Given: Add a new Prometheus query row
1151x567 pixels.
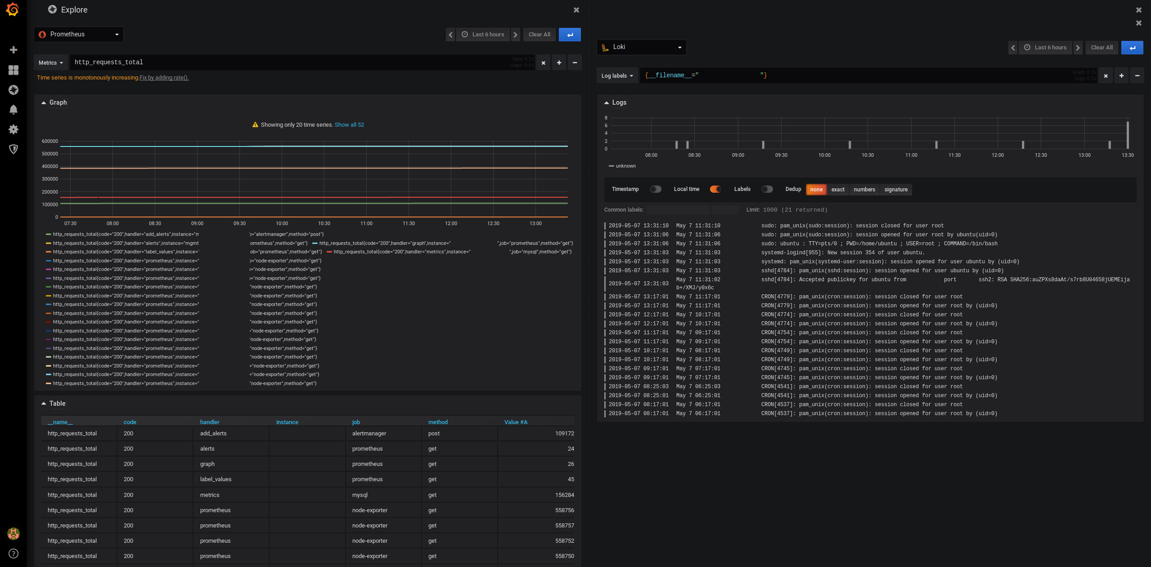Looking at the screenshot, I should 559,62.
